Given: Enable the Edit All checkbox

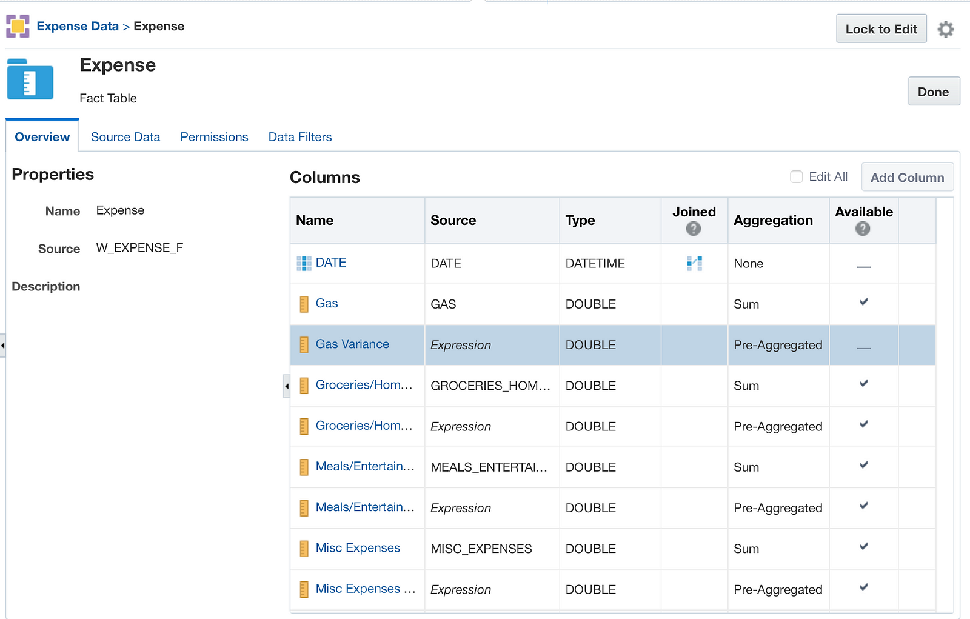Looking at the screenshot, I should tap(797, 176).
